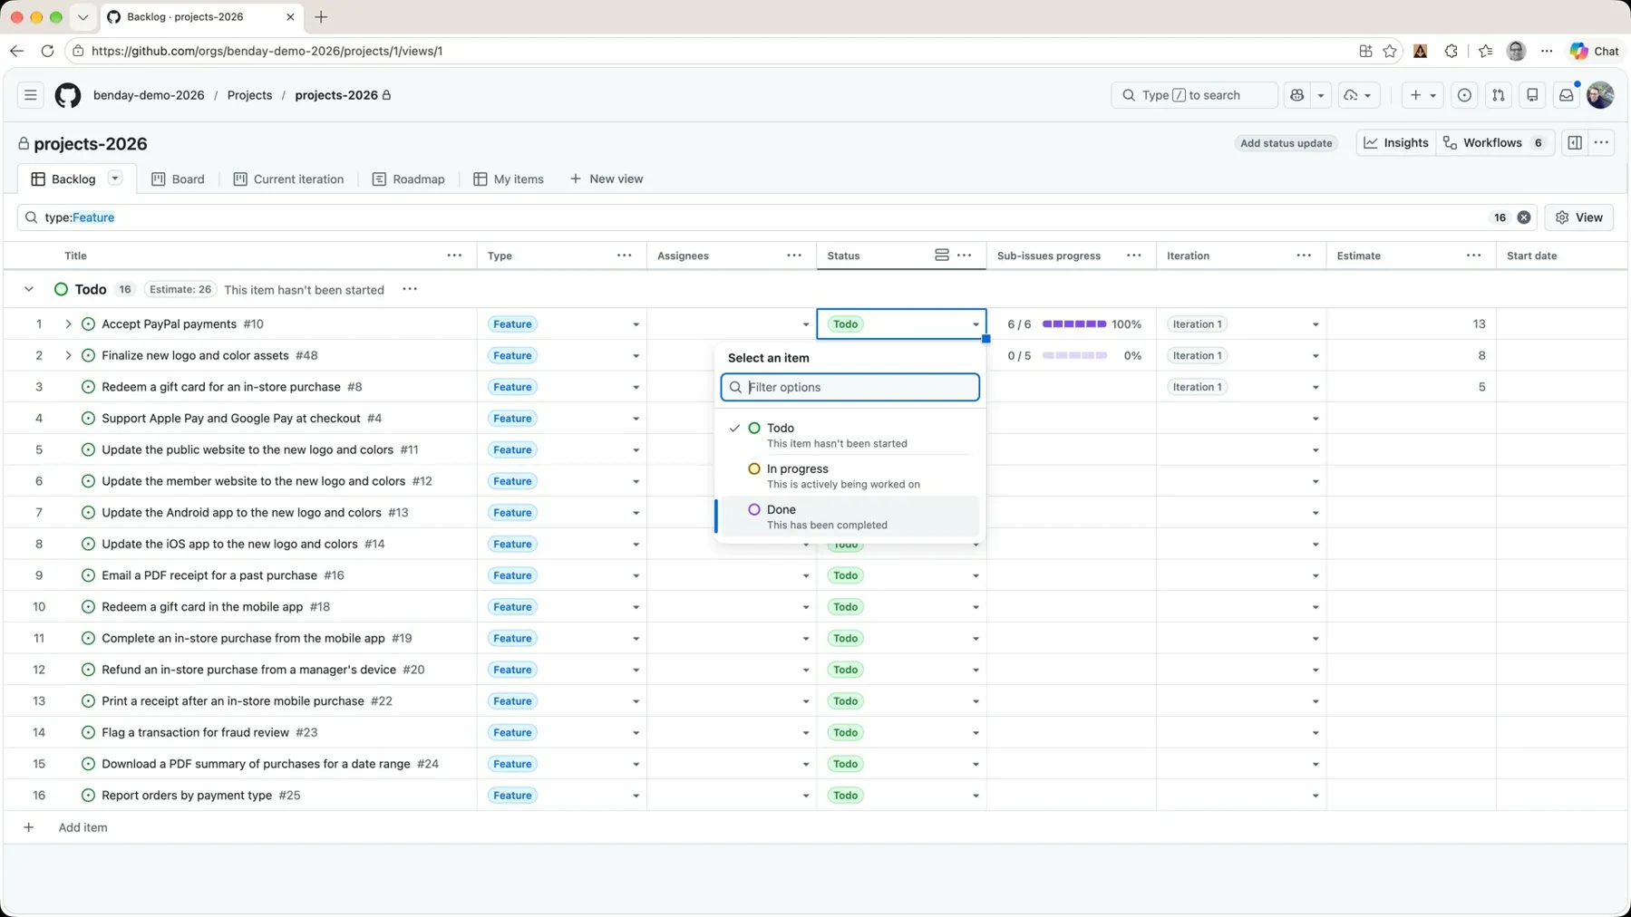Open the Workflows button
This screenshot has height=917, width=1631.
pyautogui.click(x=1494, y=143)
